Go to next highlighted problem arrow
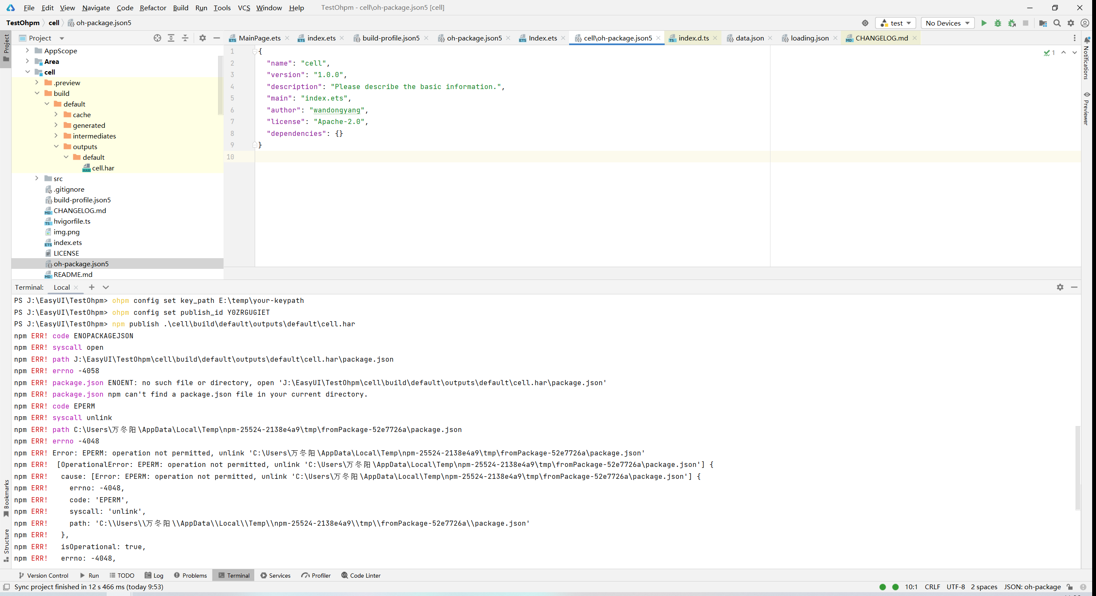The image size is (1096, 596). [1075, 53]
